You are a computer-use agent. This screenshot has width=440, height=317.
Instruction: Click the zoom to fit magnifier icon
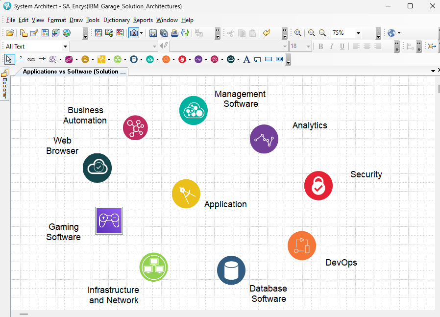pos(298,33)
